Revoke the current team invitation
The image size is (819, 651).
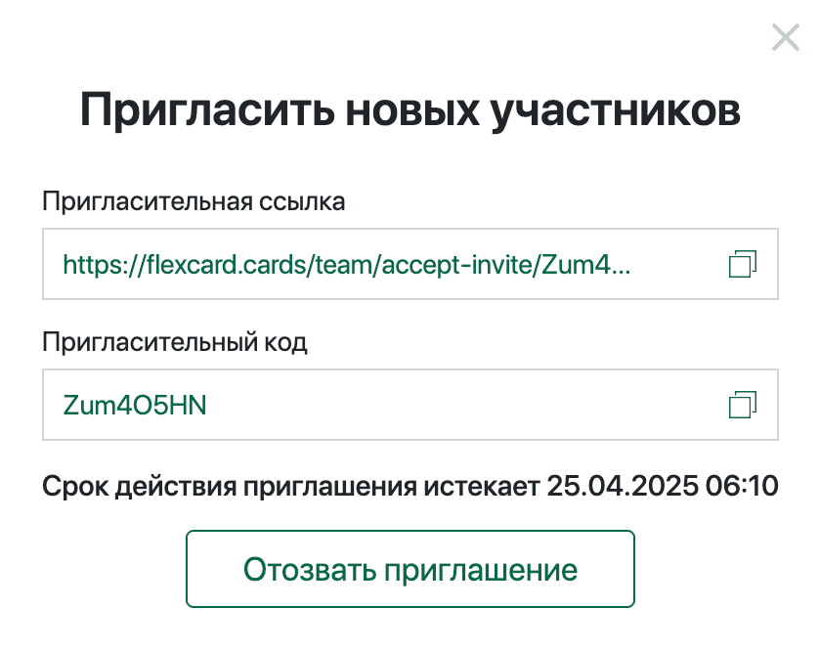(410, 569)
